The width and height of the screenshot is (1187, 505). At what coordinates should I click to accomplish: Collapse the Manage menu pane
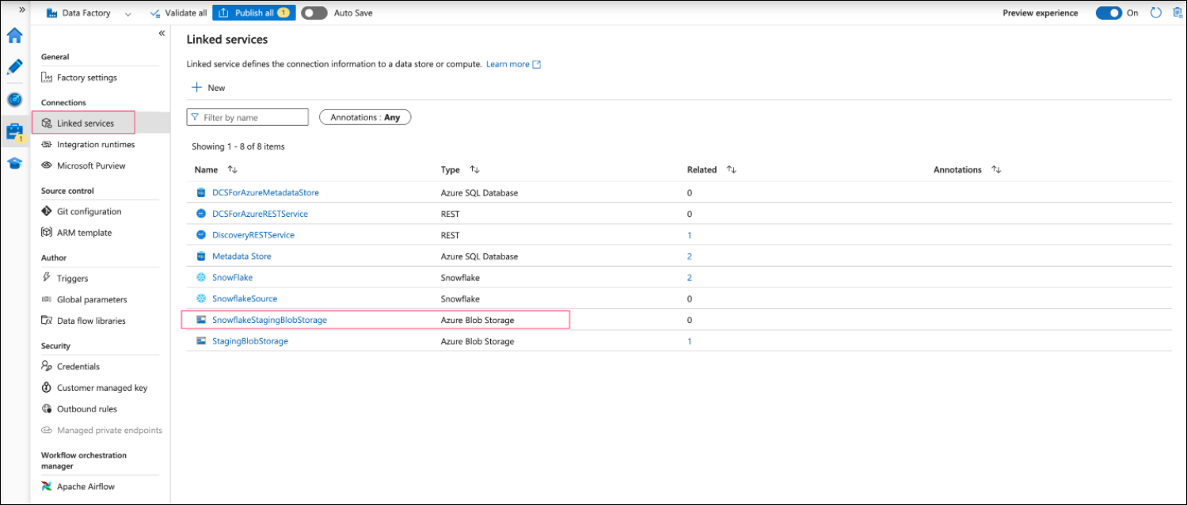pos(162,33)
